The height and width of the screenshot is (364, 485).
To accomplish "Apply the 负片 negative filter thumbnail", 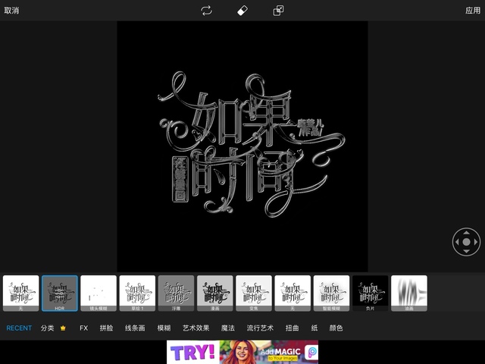I will tap(371, 293).
